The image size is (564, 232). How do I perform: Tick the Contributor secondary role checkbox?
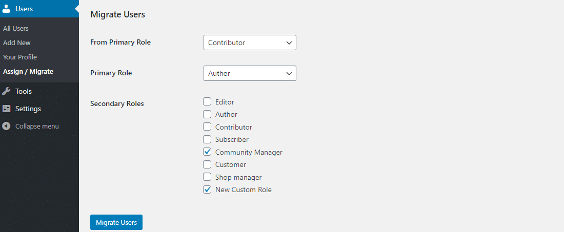pos(207,127)
